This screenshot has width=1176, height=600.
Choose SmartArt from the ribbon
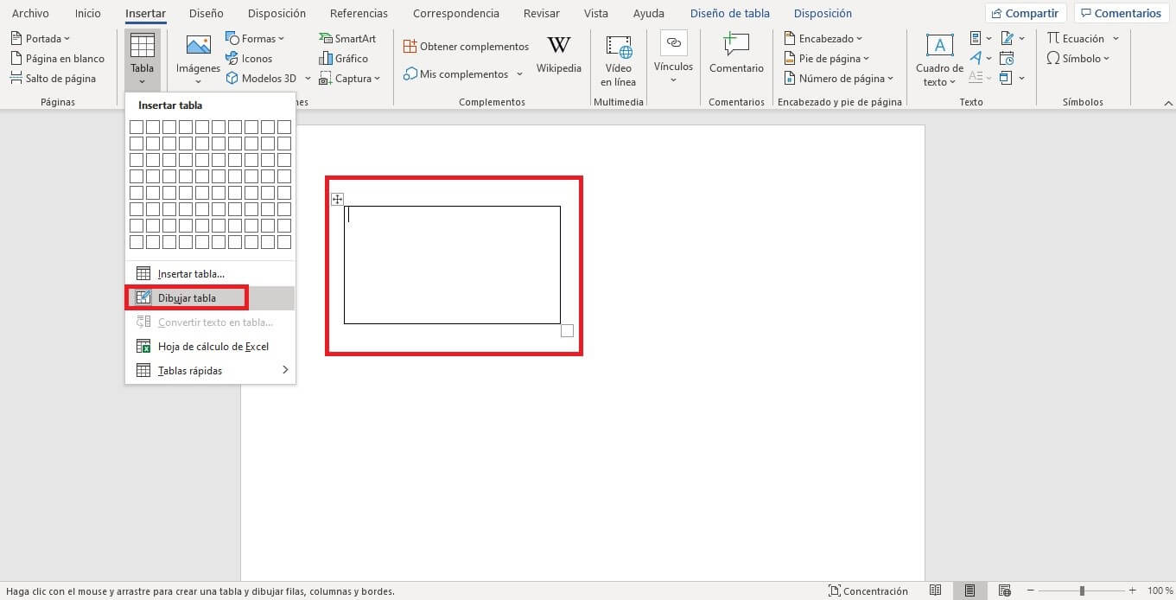(x=347, y=39)
